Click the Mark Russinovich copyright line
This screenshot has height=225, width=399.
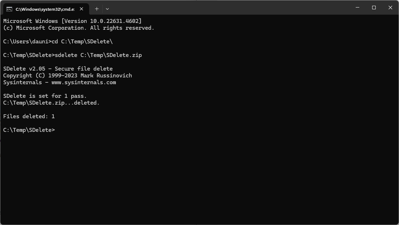(x=67, y=76)
